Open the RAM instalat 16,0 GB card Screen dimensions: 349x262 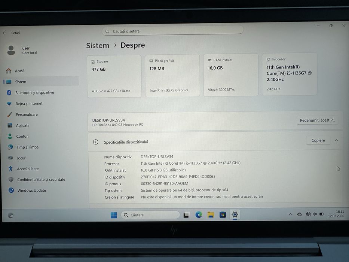click(x=231, y=75)
